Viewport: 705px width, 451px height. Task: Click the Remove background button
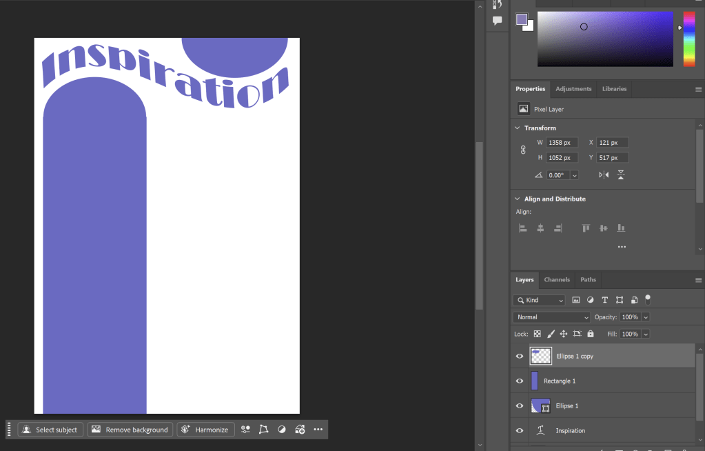[x=130, y=430]
